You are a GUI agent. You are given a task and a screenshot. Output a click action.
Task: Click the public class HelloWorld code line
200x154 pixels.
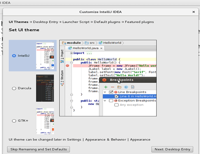coord(97,59)
